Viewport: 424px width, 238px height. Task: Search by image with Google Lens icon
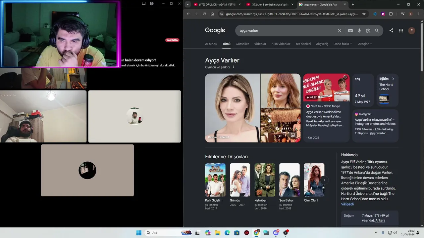pyautogui.click(x=368, y=30)
